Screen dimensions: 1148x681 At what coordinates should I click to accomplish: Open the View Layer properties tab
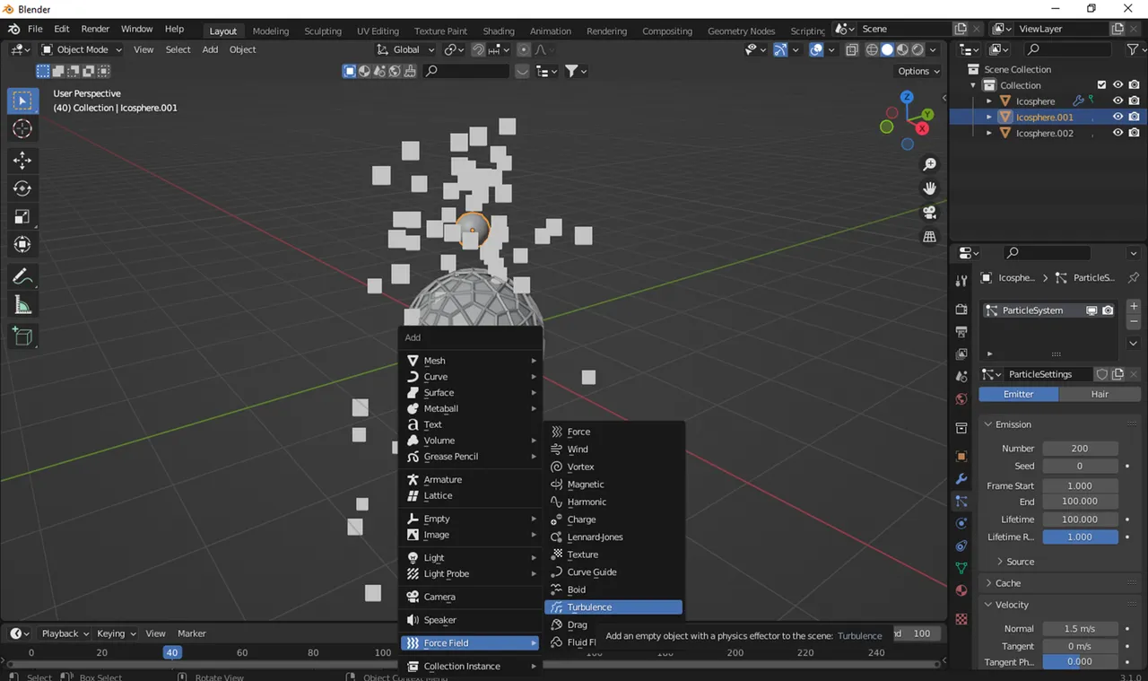click(x=961, y=354)
